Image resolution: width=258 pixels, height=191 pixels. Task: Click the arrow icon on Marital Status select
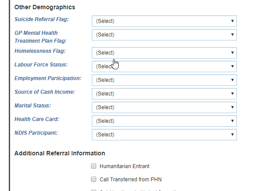233,107
